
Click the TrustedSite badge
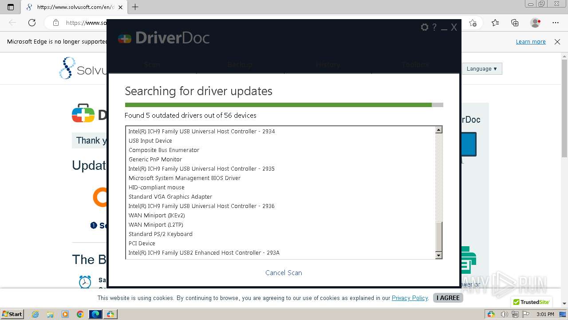click(x=531, y=302)
